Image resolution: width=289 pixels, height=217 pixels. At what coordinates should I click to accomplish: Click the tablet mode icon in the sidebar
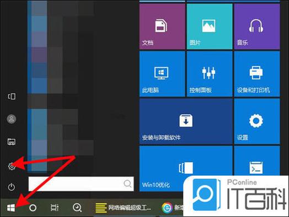(x=12, y=96)
